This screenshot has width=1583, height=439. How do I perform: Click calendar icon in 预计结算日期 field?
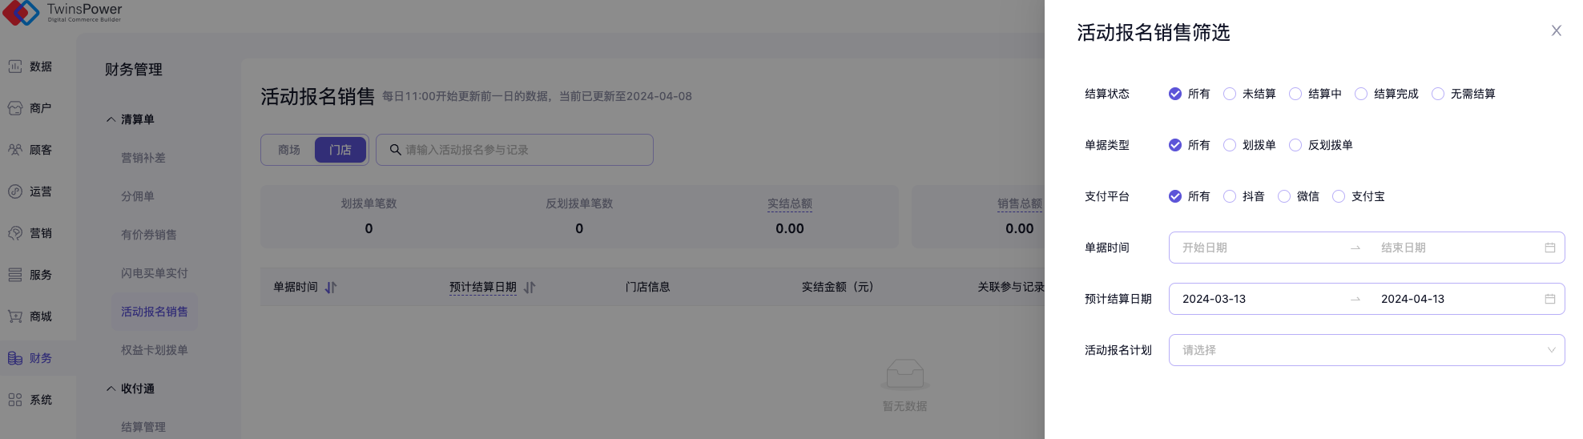click(1549, 299)
